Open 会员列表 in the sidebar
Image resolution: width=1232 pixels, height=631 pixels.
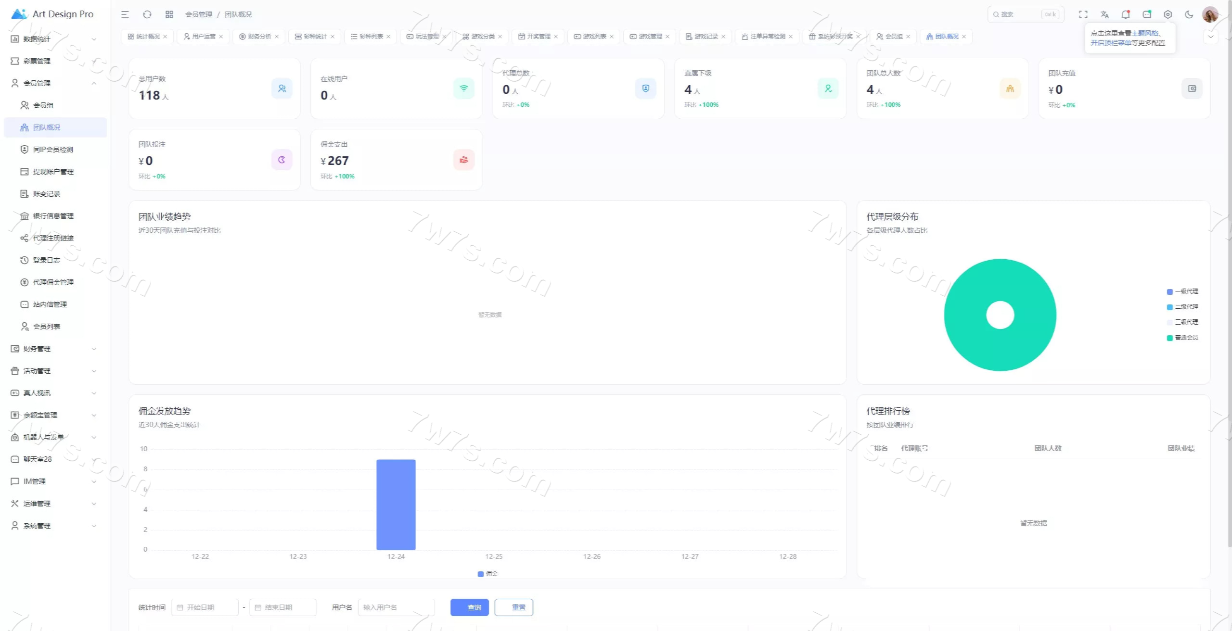click(46, 327)
